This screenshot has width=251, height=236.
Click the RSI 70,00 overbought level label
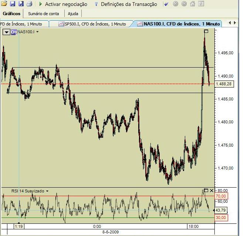point(221,196)
